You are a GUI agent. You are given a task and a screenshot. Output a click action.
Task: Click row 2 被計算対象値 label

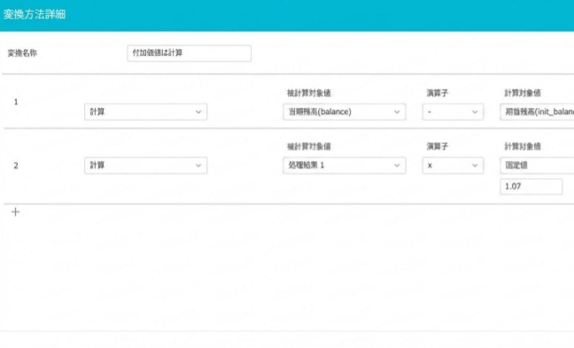pyautogui.click(x=309, y=146)
